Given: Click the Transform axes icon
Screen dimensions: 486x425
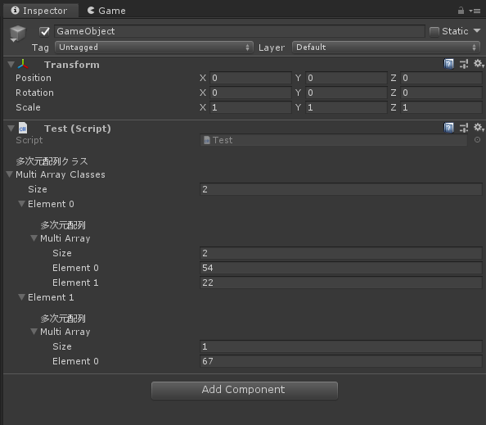Looking at the screenshot, I should pyautogui.click(x=23, y=64).
